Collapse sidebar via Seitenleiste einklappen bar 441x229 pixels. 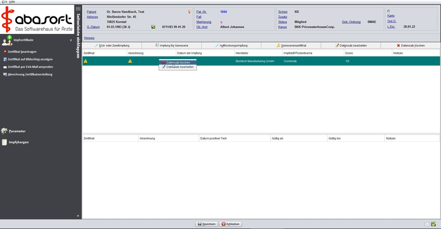coord(78,36)
